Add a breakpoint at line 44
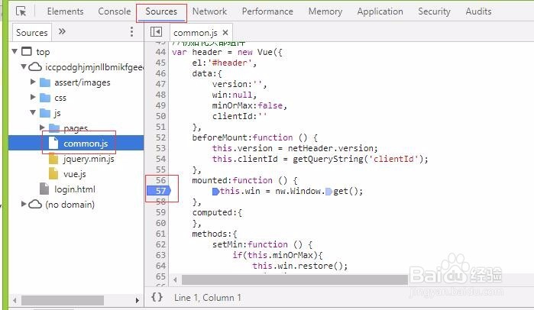 [x=160, y=52]
